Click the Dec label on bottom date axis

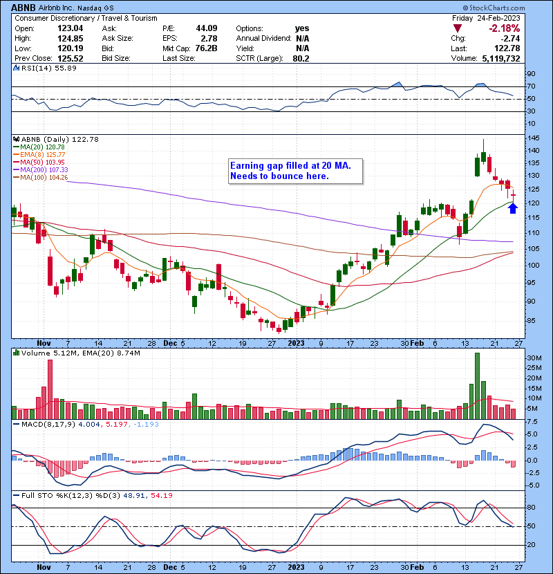[x=170, y=567]
